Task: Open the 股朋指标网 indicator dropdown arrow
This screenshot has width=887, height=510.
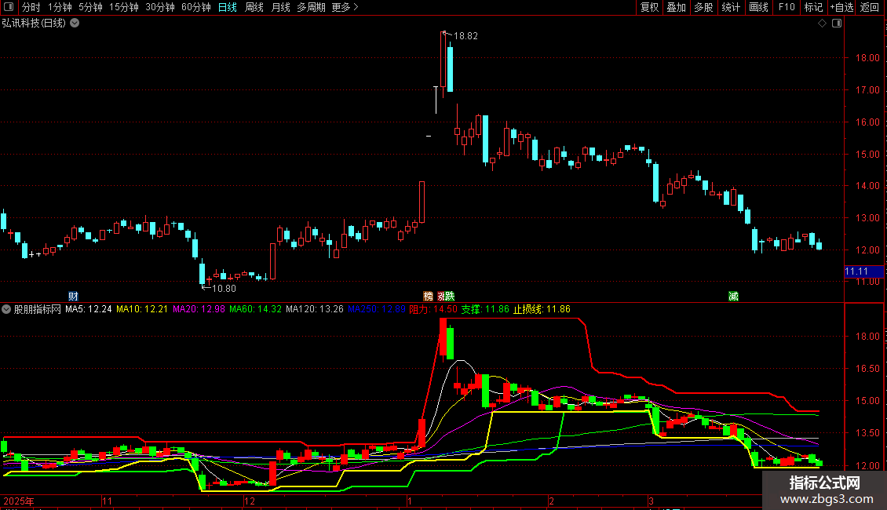Action: (6, 309)
